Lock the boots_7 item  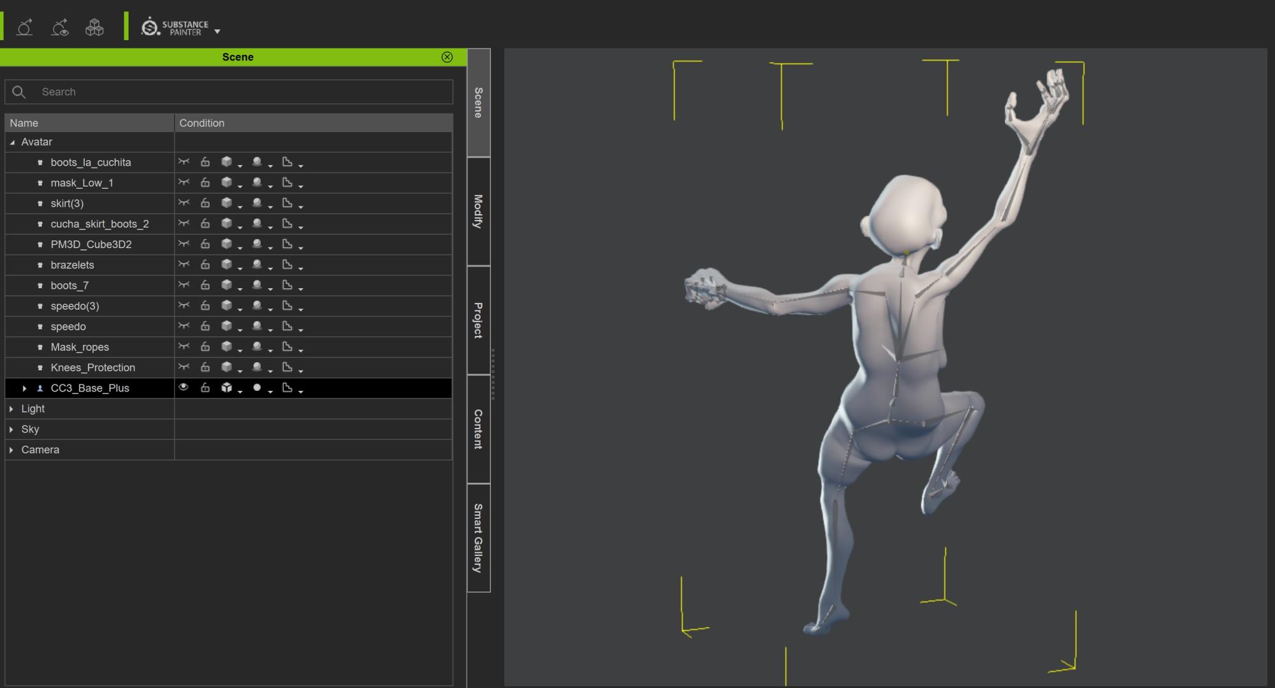205,285
